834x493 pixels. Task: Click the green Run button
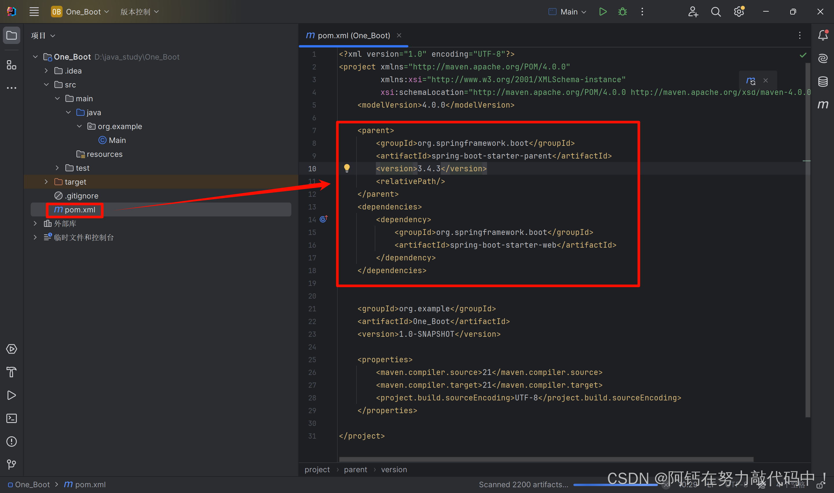click(603, 12)
